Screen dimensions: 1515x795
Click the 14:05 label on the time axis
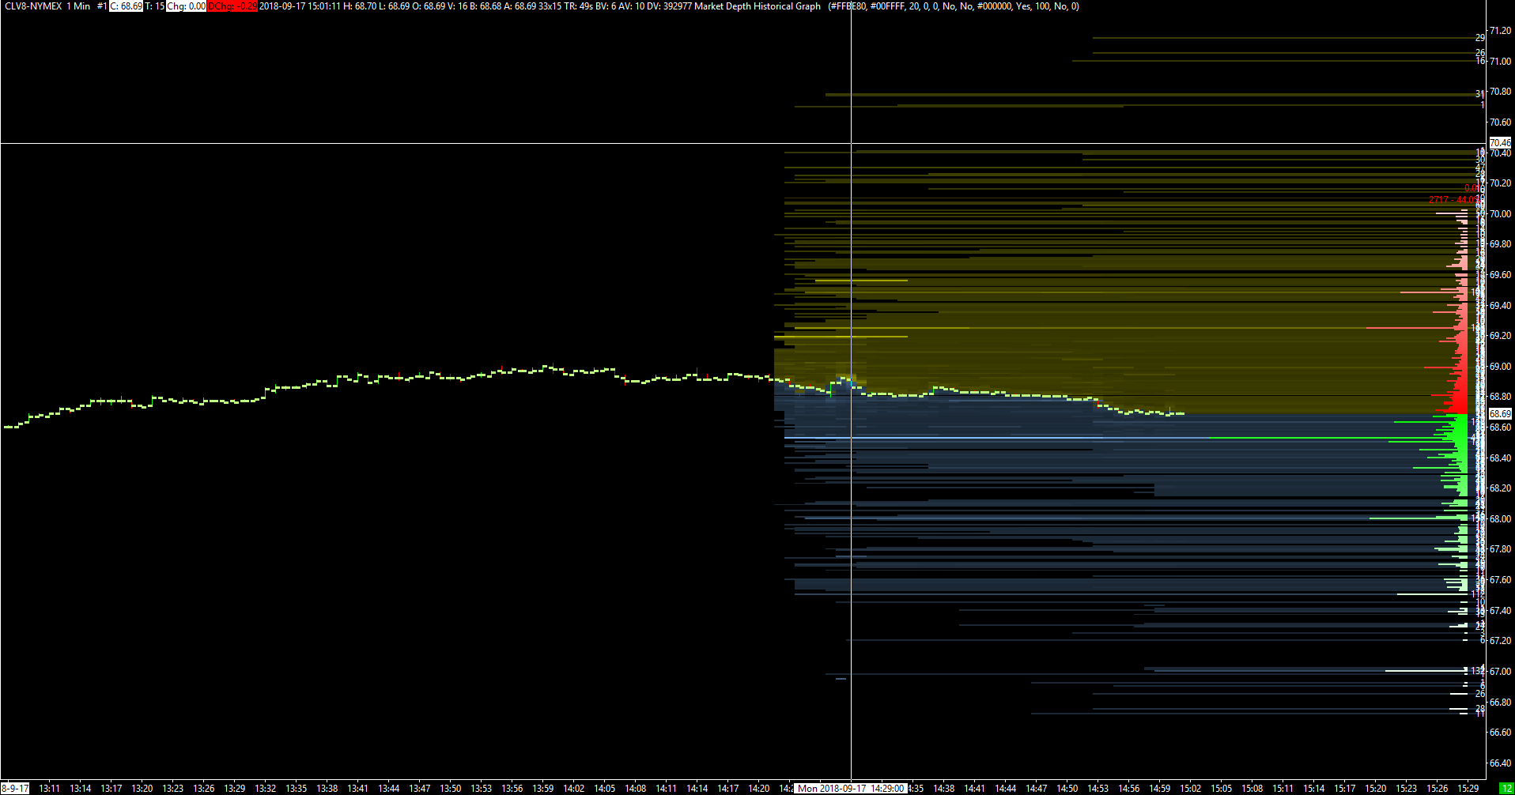(604, 789)
